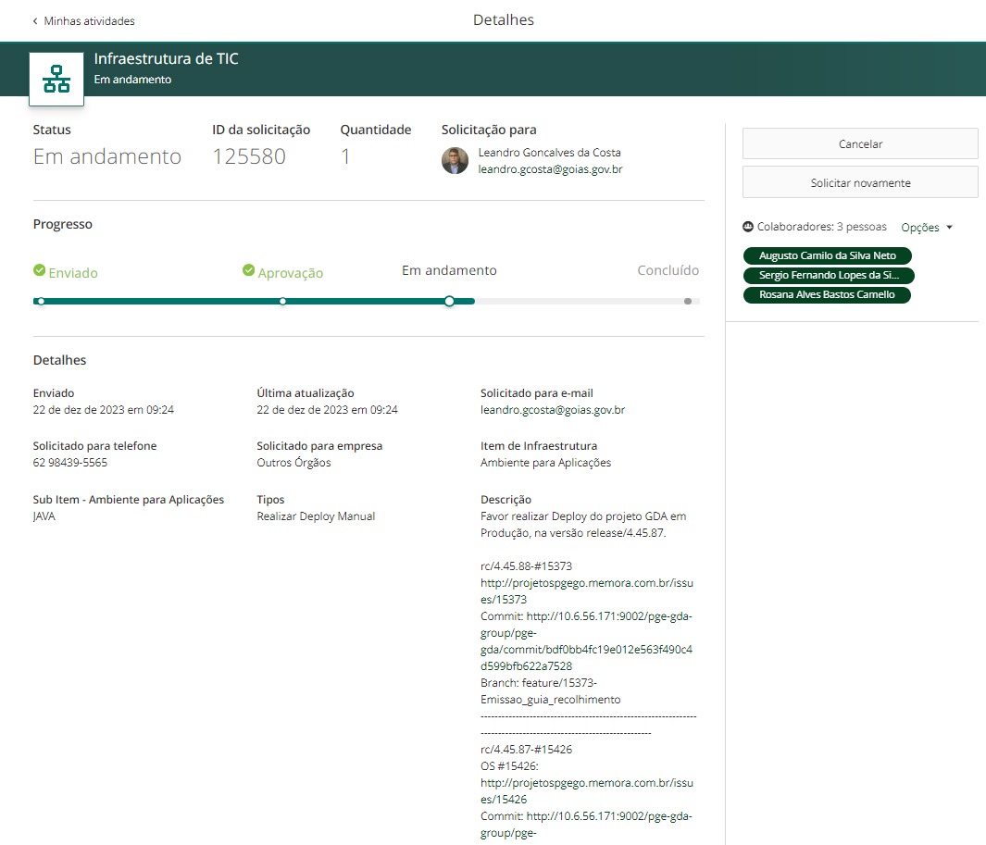Click the Concluído end marker on progress bar
Image resolution: width=986 pixels, height=845 pixels.
tap(687, 301)
